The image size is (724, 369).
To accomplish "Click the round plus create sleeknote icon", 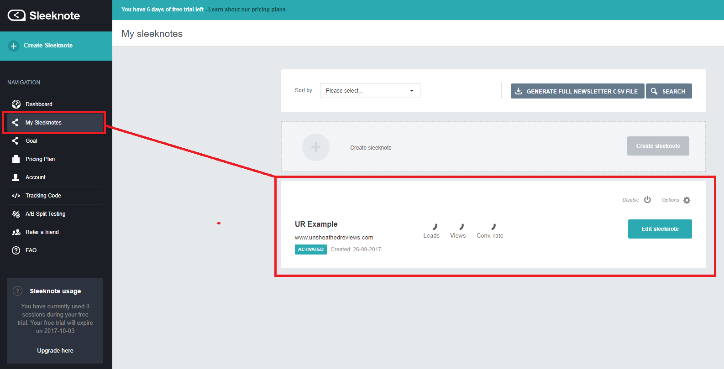I will pyautogui.click(x=316, y=147).
